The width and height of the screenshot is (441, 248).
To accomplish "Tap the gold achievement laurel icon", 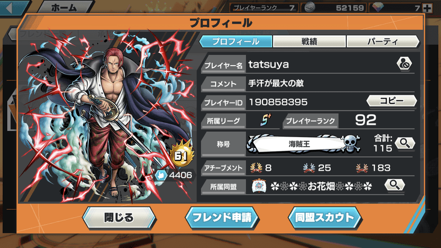I will pos(256,168).
